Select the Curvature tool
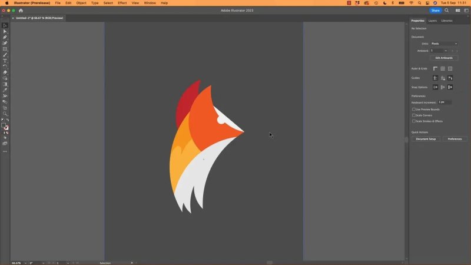 click(5, 43)
